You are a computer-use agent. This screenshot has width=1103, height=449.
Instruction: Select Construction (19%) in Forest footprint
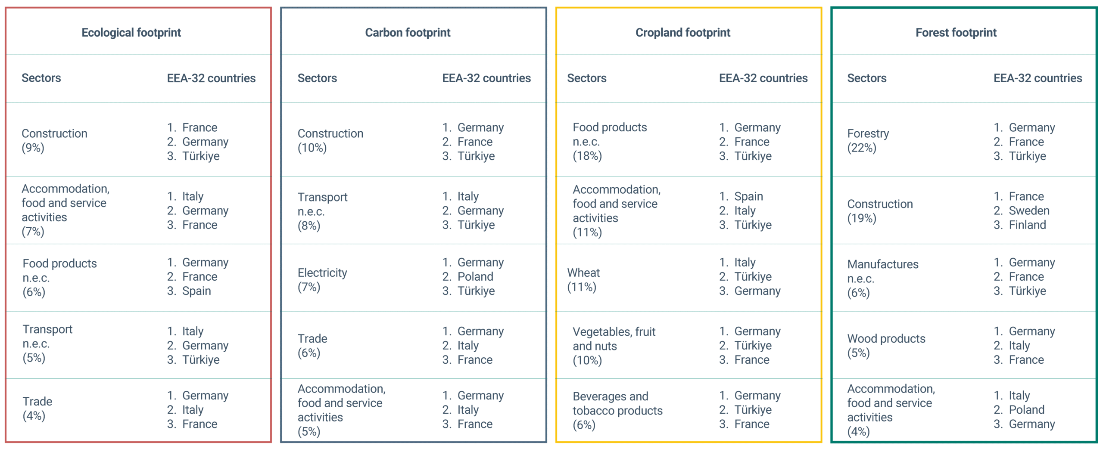coord(880,211)
